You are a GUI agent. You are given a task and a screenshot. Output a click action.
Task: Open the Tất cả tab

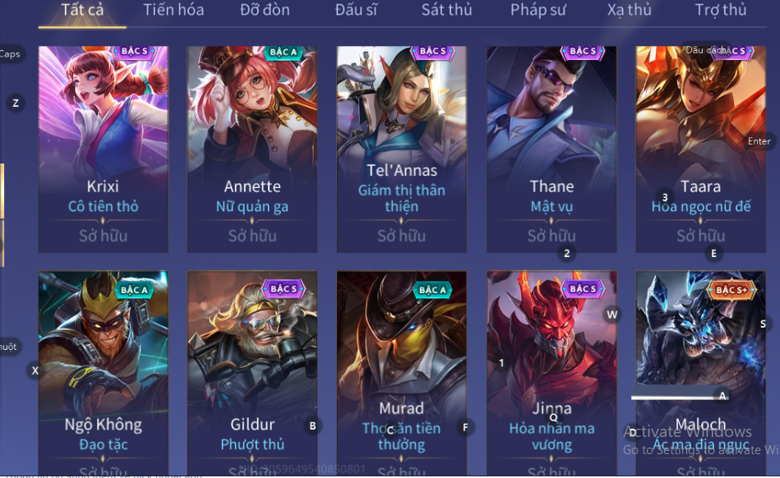[82, 10]
